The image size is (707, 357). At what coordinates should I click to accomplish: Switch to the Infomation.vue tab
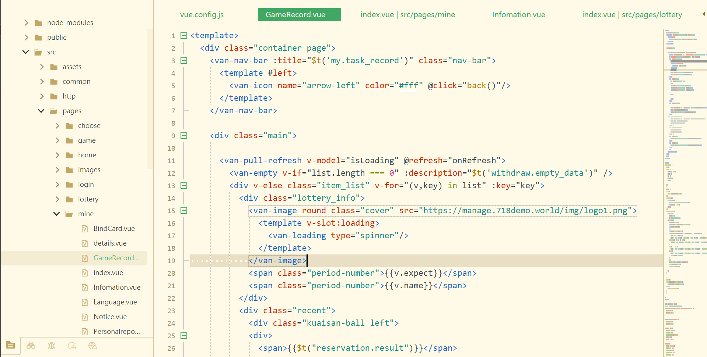[518, 15]
